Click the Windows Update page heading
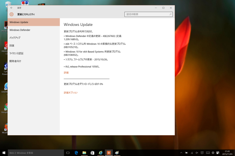 78,24
